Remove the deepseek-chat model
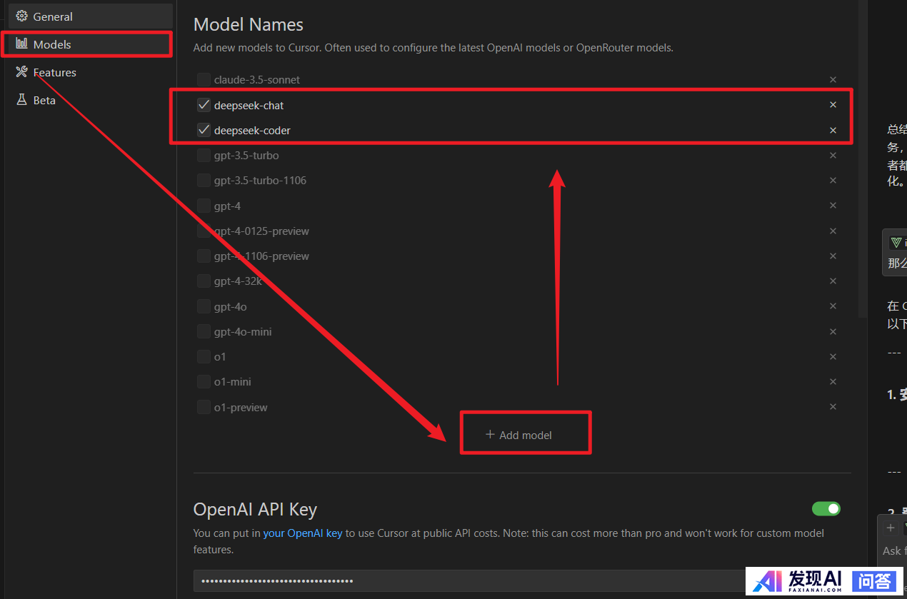The width and height of the screenshot is (907, 599). coord(833,104)
